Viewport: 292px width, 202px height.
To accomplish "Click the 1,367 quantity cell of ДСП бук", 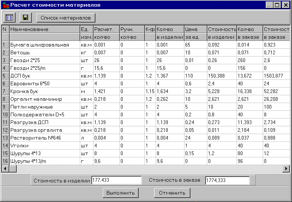I will (x=170, y=76).
